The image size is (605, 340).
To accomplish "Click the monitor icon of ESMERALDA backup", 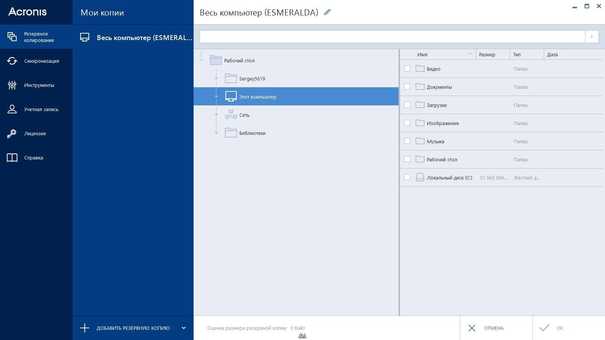I will coord(85,37).
